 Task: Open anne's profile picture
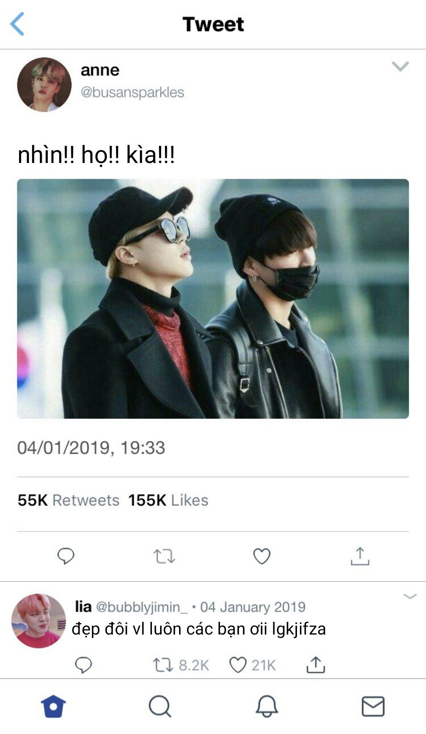(44, 84)
